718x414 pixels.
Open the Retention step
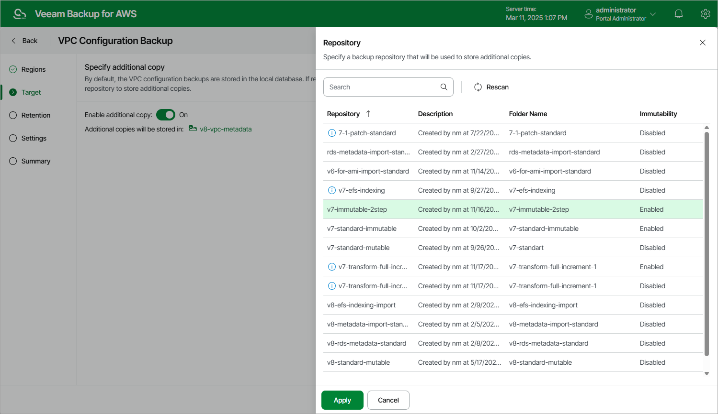[35, 115]
